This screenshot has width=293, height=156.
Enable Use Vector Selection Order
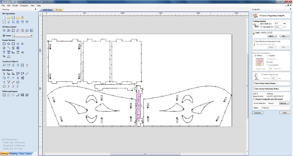254,89
